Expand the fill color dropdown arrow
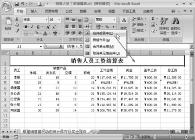 point(40,33)
